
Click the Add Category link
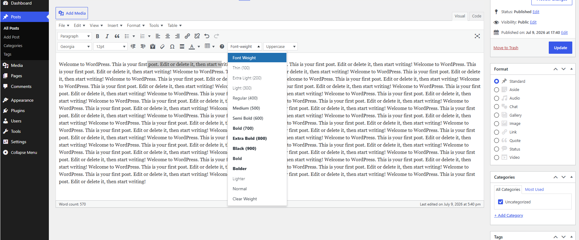point(508,215)
